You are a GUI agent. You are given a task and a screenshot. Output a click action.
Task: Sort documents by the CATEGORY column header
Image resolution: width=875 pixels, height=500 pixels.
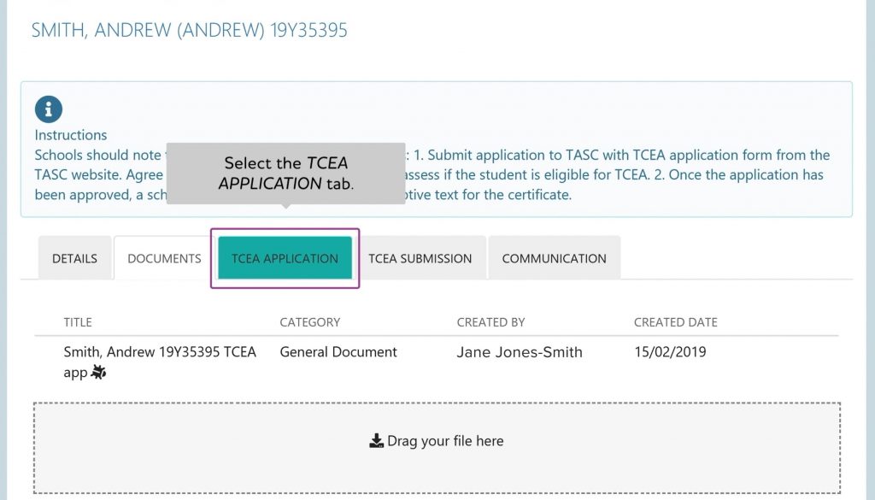[309, 322]
